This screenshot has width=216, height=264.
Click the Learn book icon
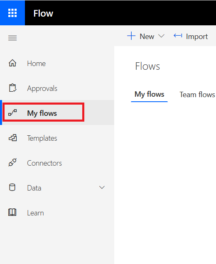click(x=12, y=212)
